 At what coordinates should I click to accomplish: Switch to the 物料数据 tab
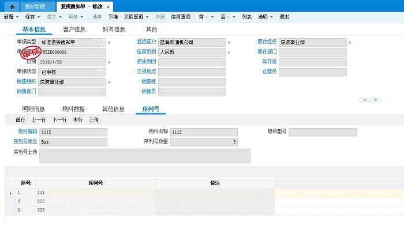tap(73, 109)
